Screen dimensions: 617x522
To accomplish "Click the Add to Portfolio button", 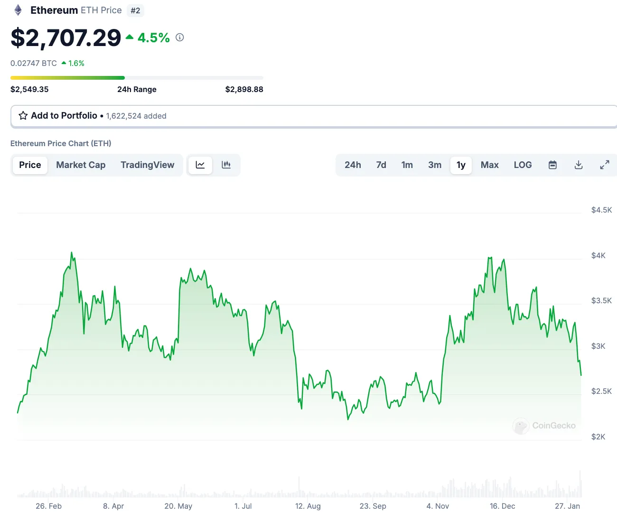I will pos(64,115).
